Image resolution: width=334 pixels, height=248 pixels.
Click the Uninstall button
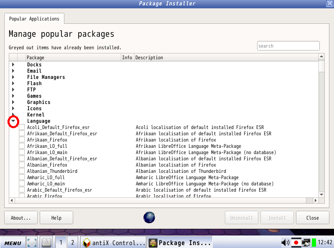[x=241, y=218]
